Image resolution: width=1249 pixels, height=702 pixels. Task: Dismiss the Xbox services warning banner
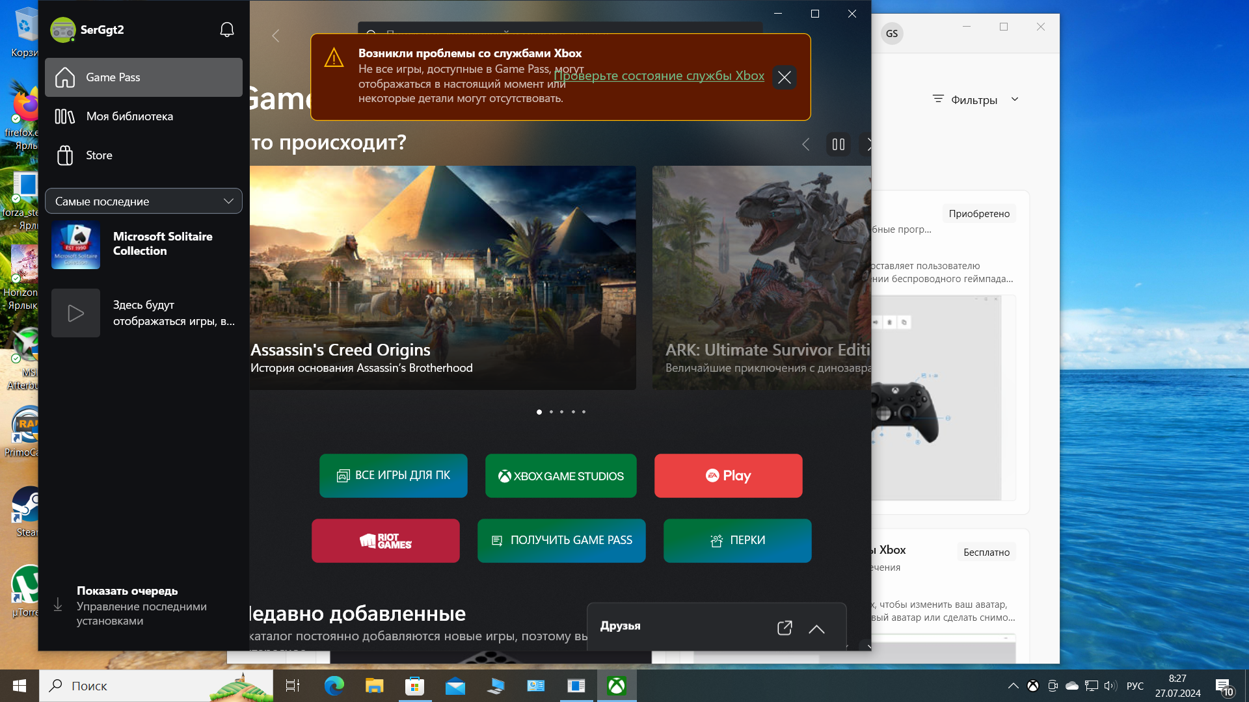[x=784, y=77]
